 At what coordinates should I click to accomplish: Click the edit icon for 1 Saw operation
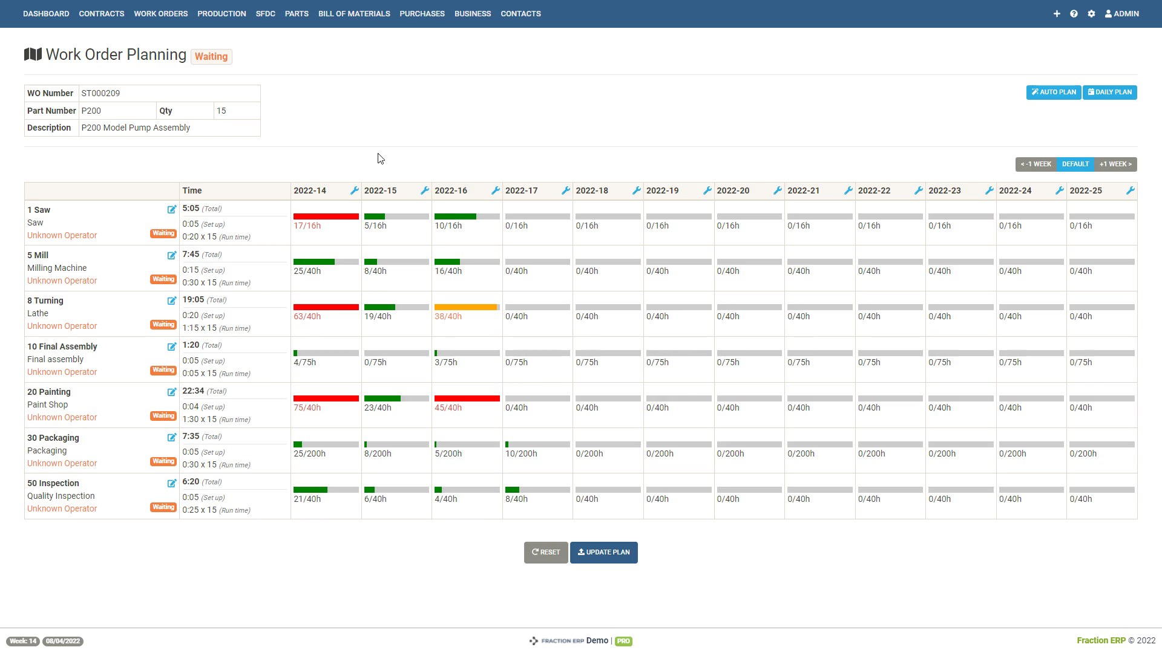172,210
